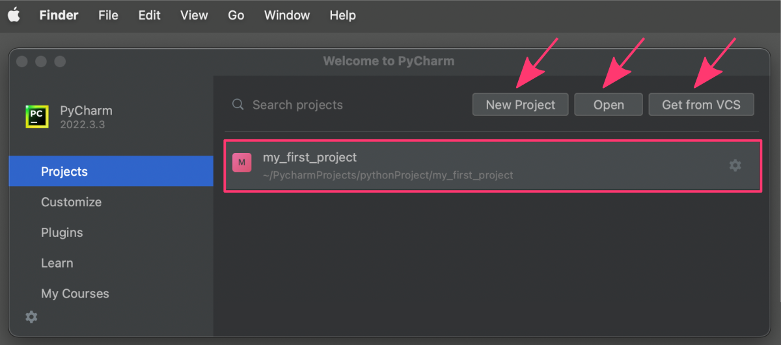Select the Projects tab

(64, 172)
